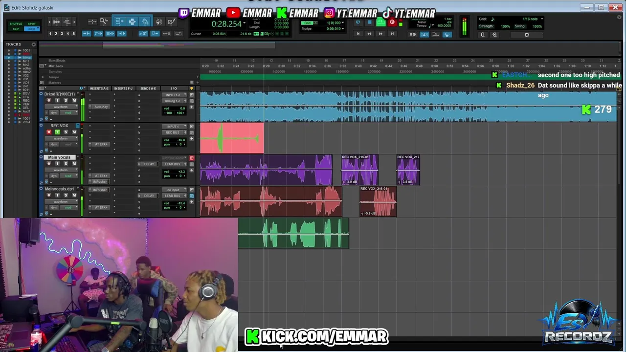Click Return to Zero transport button
The width and height of the screenshot is (626, 352).
coord(358,34)
